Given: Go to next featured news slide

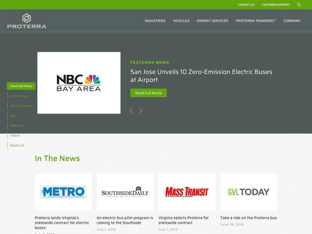Looking at the screenshot, I should tap(140, 111).
